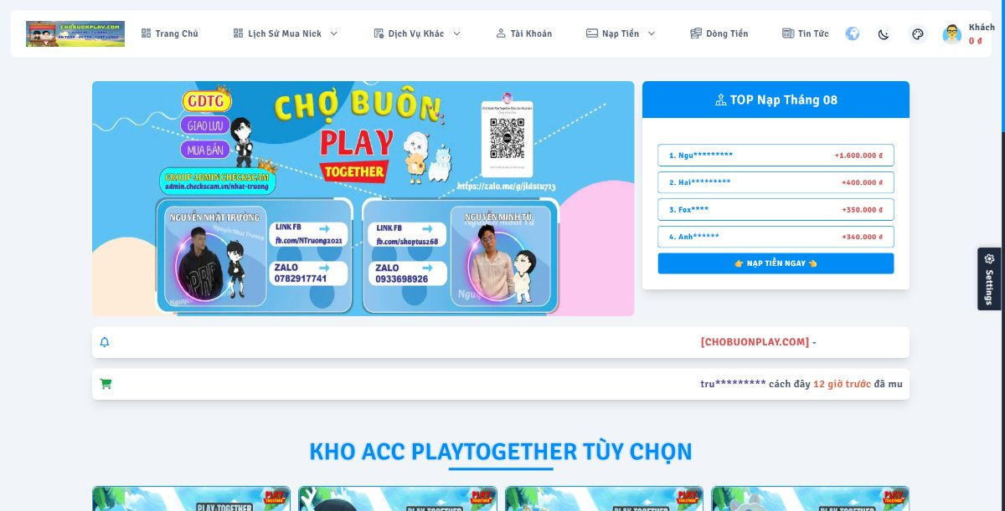Click the QR code on banner
Viewport: 1005px width, 511px height.
click(x=507, y=138)
